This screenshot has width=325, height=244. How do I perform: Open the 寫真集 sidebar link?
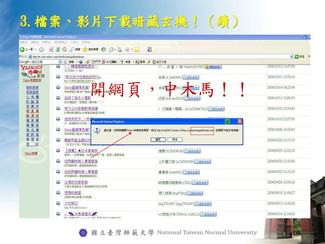[x=32, y=111]
